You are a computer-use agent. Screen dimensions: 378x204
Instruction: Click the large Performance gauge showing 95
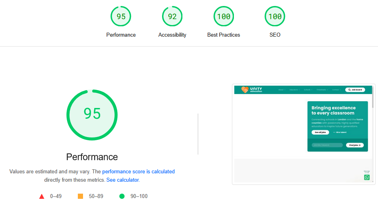tap(92, 114)
